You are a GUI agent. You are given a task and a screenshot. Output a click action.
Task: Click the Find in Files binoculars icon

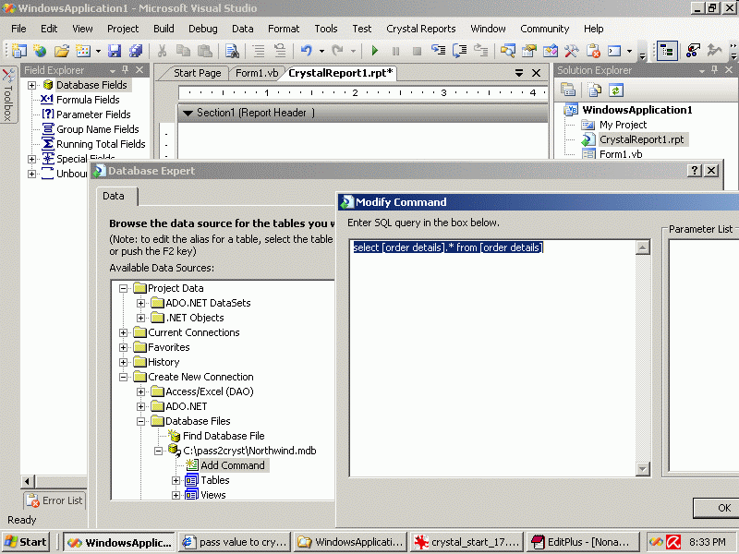[232, 51]
